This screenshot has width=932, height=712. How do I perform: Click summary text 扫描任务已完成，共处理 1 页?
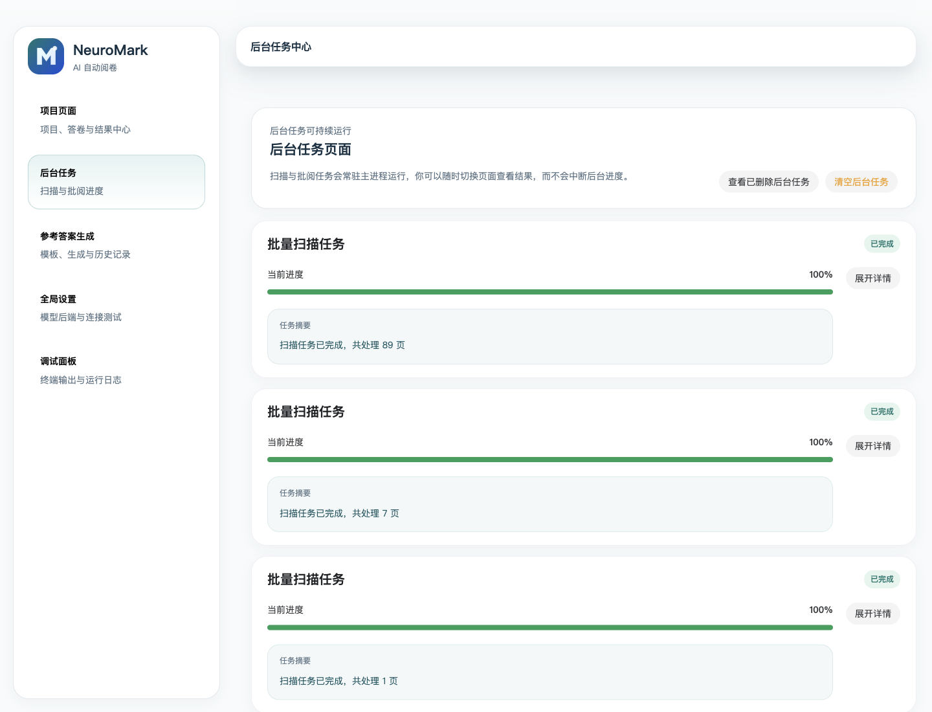click(339, 681)
